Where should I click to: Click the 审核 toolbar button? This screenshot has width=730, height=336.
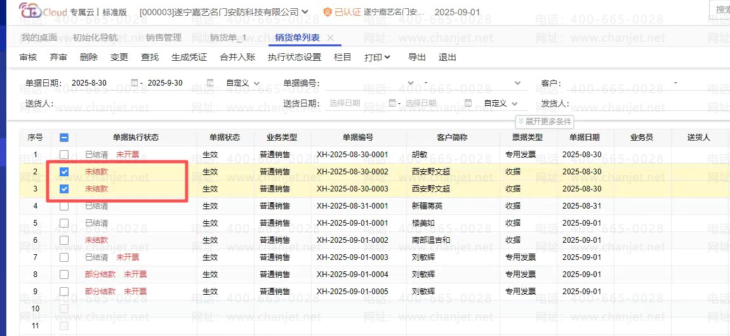coord(28,57)
